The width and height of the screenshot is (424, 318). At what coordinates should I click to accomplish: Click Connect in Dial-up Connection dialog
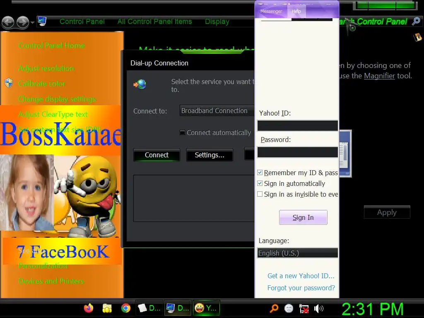157,155
